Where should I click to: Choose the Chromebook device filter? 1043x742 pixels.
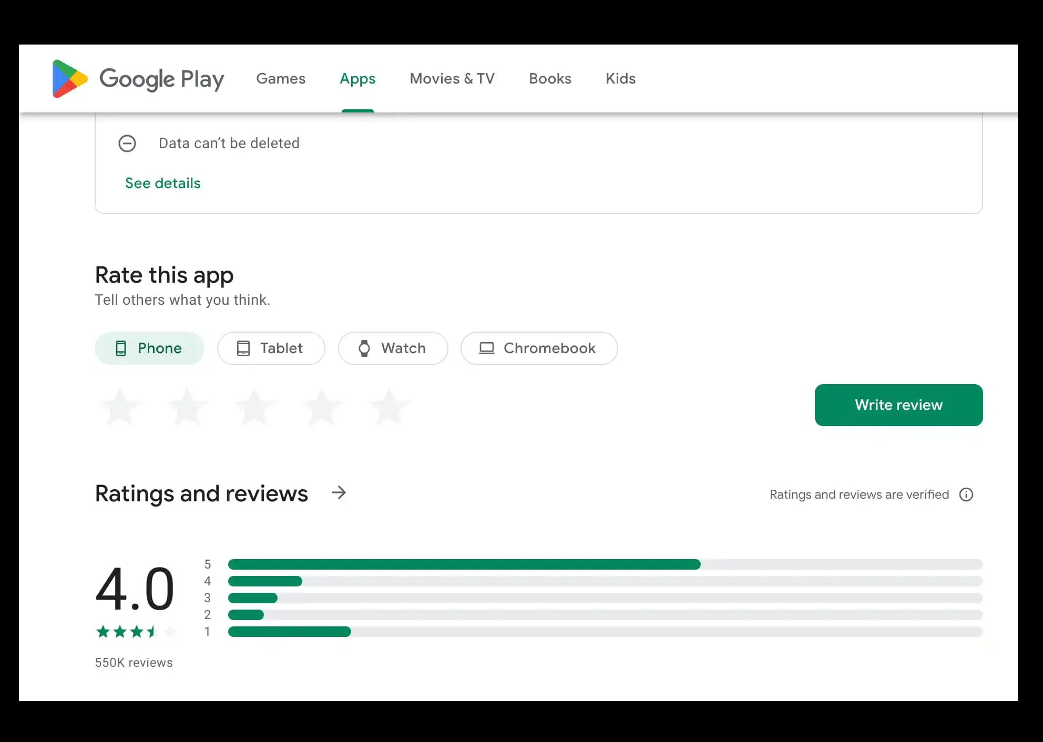tap(539, 348)
